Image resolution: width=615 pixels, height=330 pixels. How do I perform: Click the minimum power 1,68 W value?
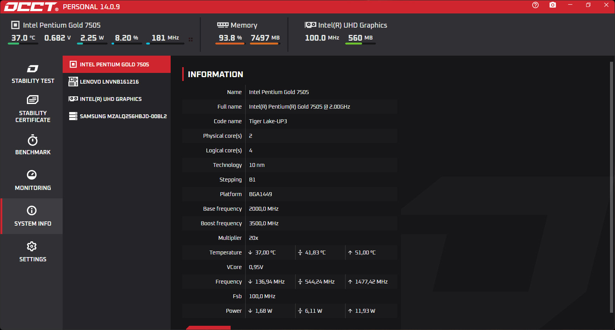tap(264, 311)
